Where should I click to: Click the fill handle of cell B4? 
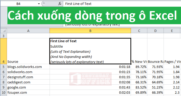click(x=131, y=64)
